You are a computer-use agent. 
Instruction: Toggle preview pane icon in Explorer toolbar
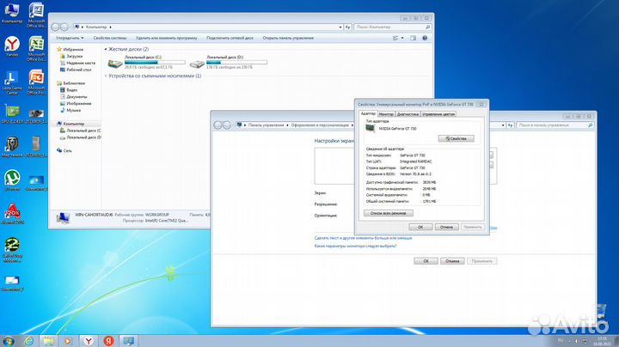click(413, 39)
